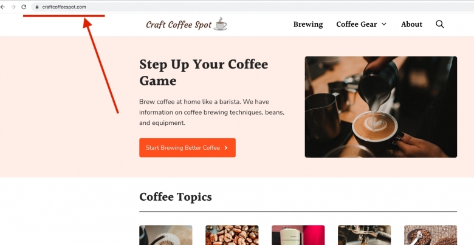Open the roasted coffee beans topic thumbnail

pos(232,235)
